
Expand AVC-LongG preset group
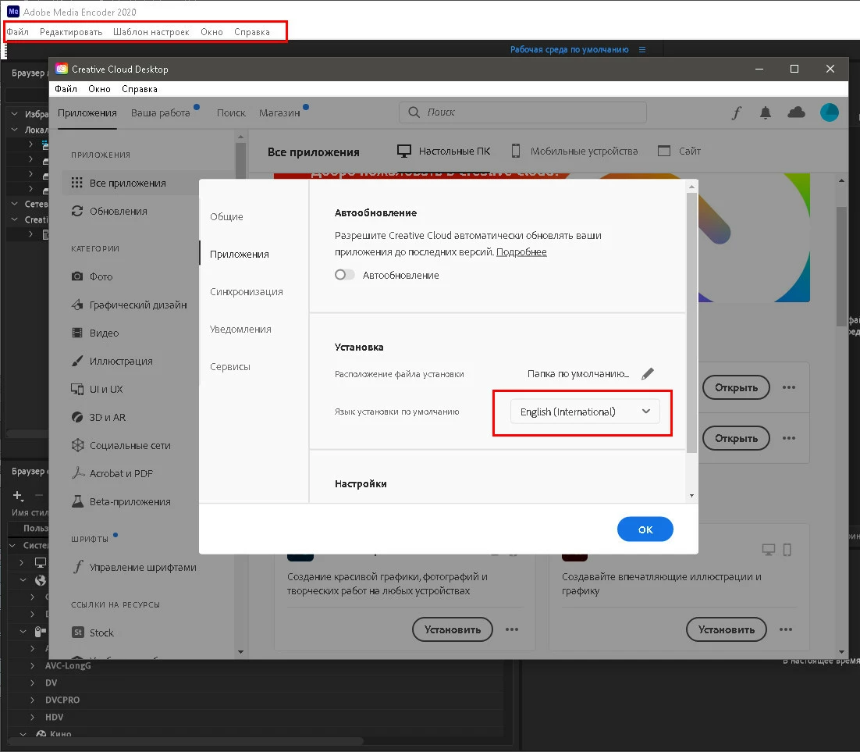pyautogui.click(x=32, y=666)
